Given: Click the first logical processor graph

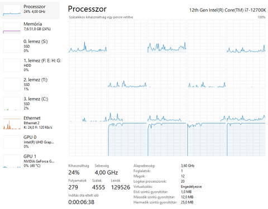Looking at the screenshot, I should tap(88, 36).
